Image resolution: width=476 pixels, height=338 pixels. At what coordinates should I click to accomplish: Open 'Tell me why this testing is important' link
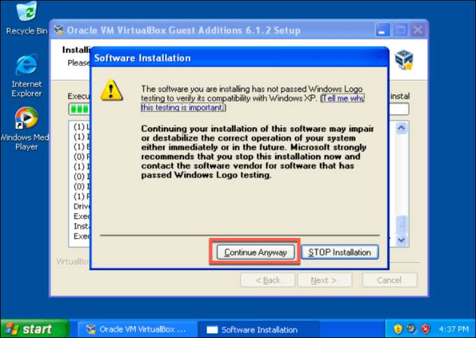tap(252, 103)
